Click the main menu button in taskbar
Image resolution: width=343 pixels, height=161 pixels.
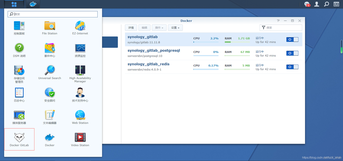(x=14, y=4)
